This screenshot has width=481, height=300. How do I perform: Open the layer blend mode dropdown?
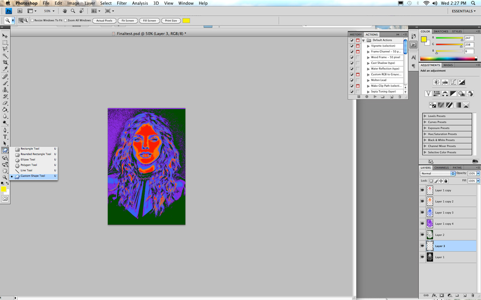click(437, 173)
